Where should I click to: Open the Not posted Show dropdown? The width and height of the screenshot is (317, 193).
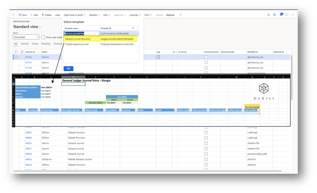26,37
